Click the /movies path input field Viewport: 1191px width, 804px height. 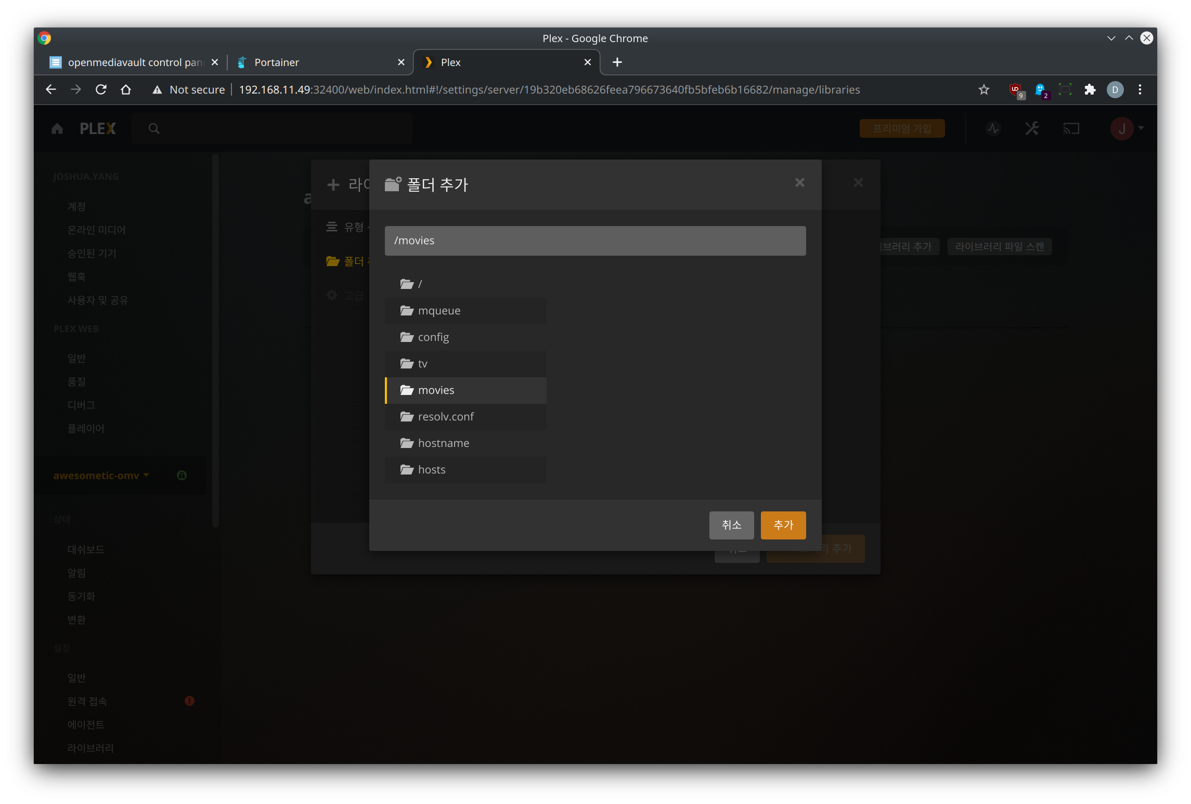(595, 241)
